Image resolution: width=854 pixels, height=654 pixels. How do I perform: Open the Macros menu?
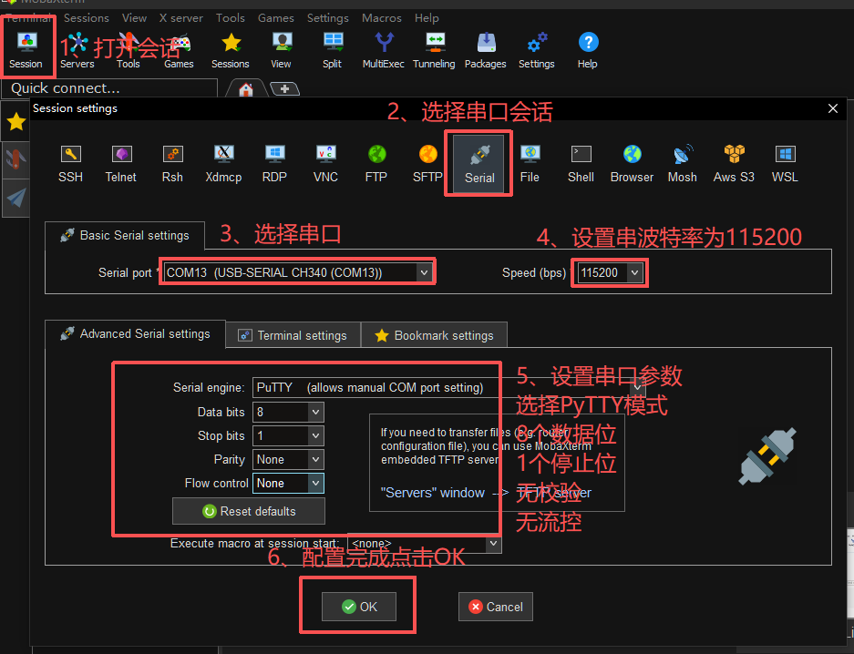tap(382, 18)
